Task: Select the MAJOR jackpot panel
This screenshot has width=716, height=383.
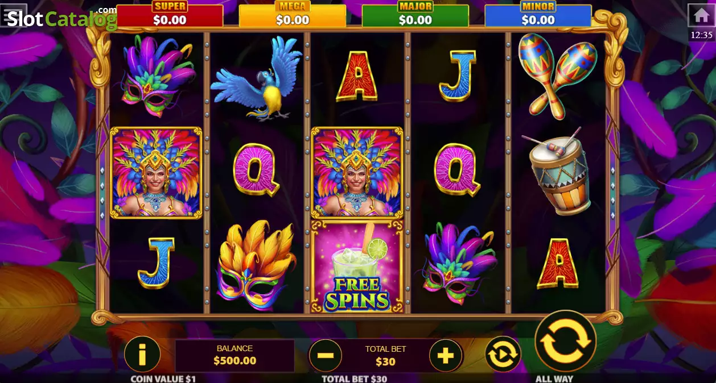Action: (x=415, y=15)
